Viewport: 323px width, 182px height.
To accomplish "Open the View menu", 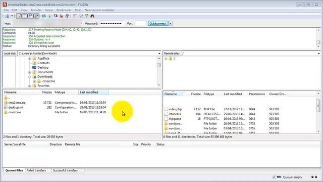I will 24,10.
